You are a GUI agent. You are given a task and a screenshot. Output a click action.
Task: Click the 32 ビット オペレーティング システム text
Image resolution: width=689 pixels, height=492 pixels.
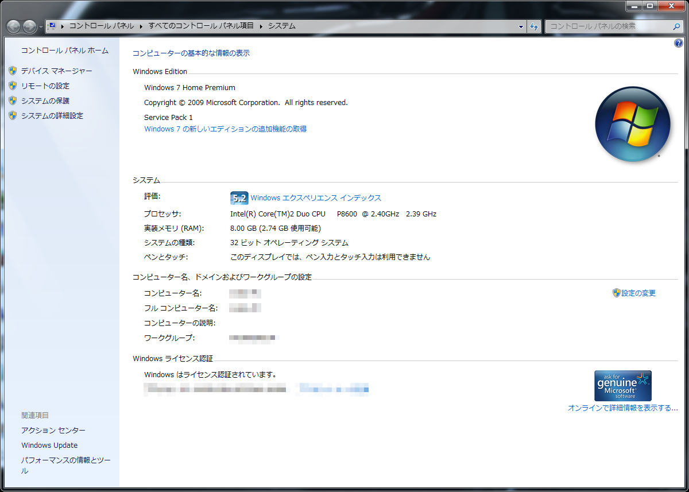(x=289, y=243)
